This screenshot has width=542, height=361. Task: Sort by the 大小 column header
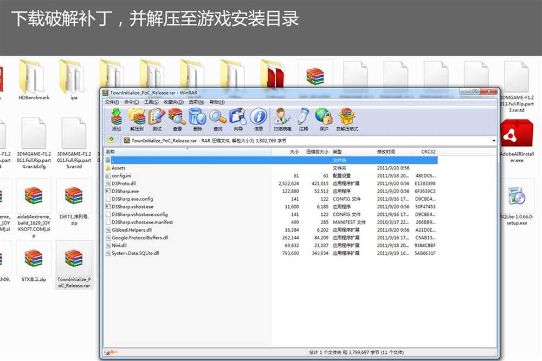coord(286,152)
